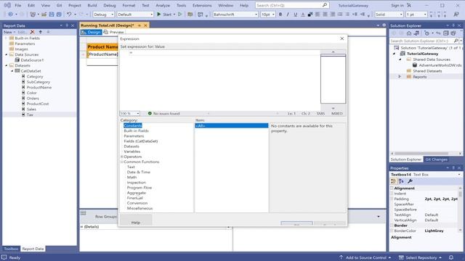This screenshot has height=261, width=465.
Task: Toggle Italic formatting in toolbar
Action: pos(288,14)
